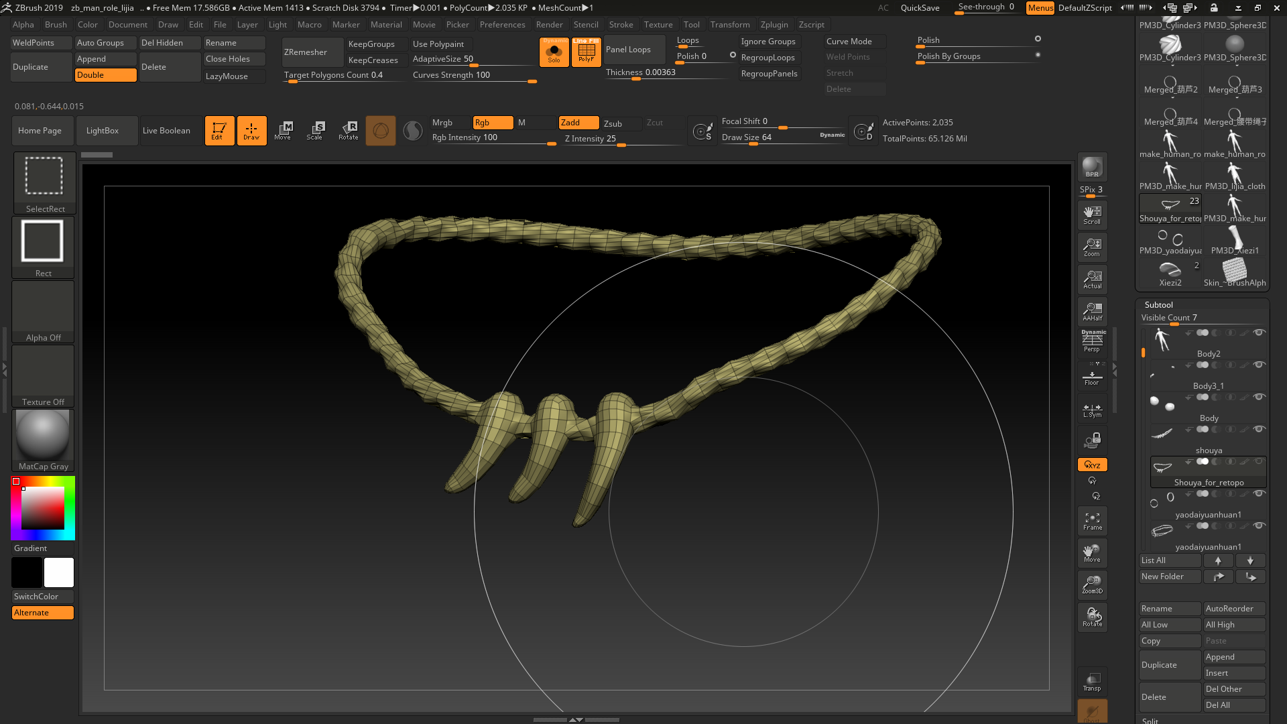Toggle the Floor grid icon
This screenshot has height=724, width=1287.
coord(1092,377)
